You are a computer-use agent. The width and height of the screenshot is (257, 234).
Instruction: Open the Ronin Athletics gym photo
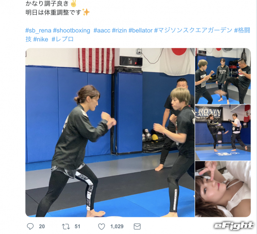click(223, 133)
